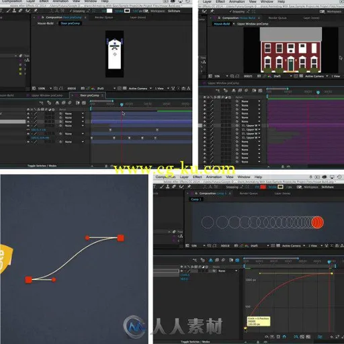Click current time indicator in the Door preComp timeline
Image resolution: width=344 pixels, height=344 pixels.
tap(122, 105)
